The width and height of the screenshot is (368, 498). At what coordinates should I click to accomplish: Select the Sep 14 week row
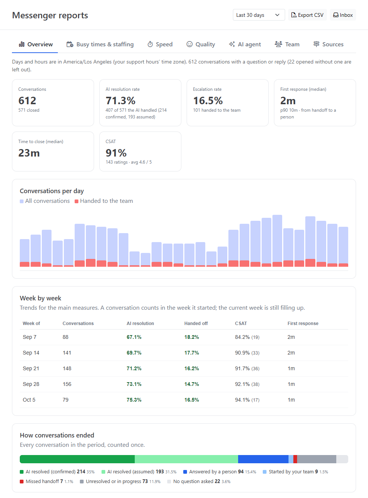coord(184,353)
